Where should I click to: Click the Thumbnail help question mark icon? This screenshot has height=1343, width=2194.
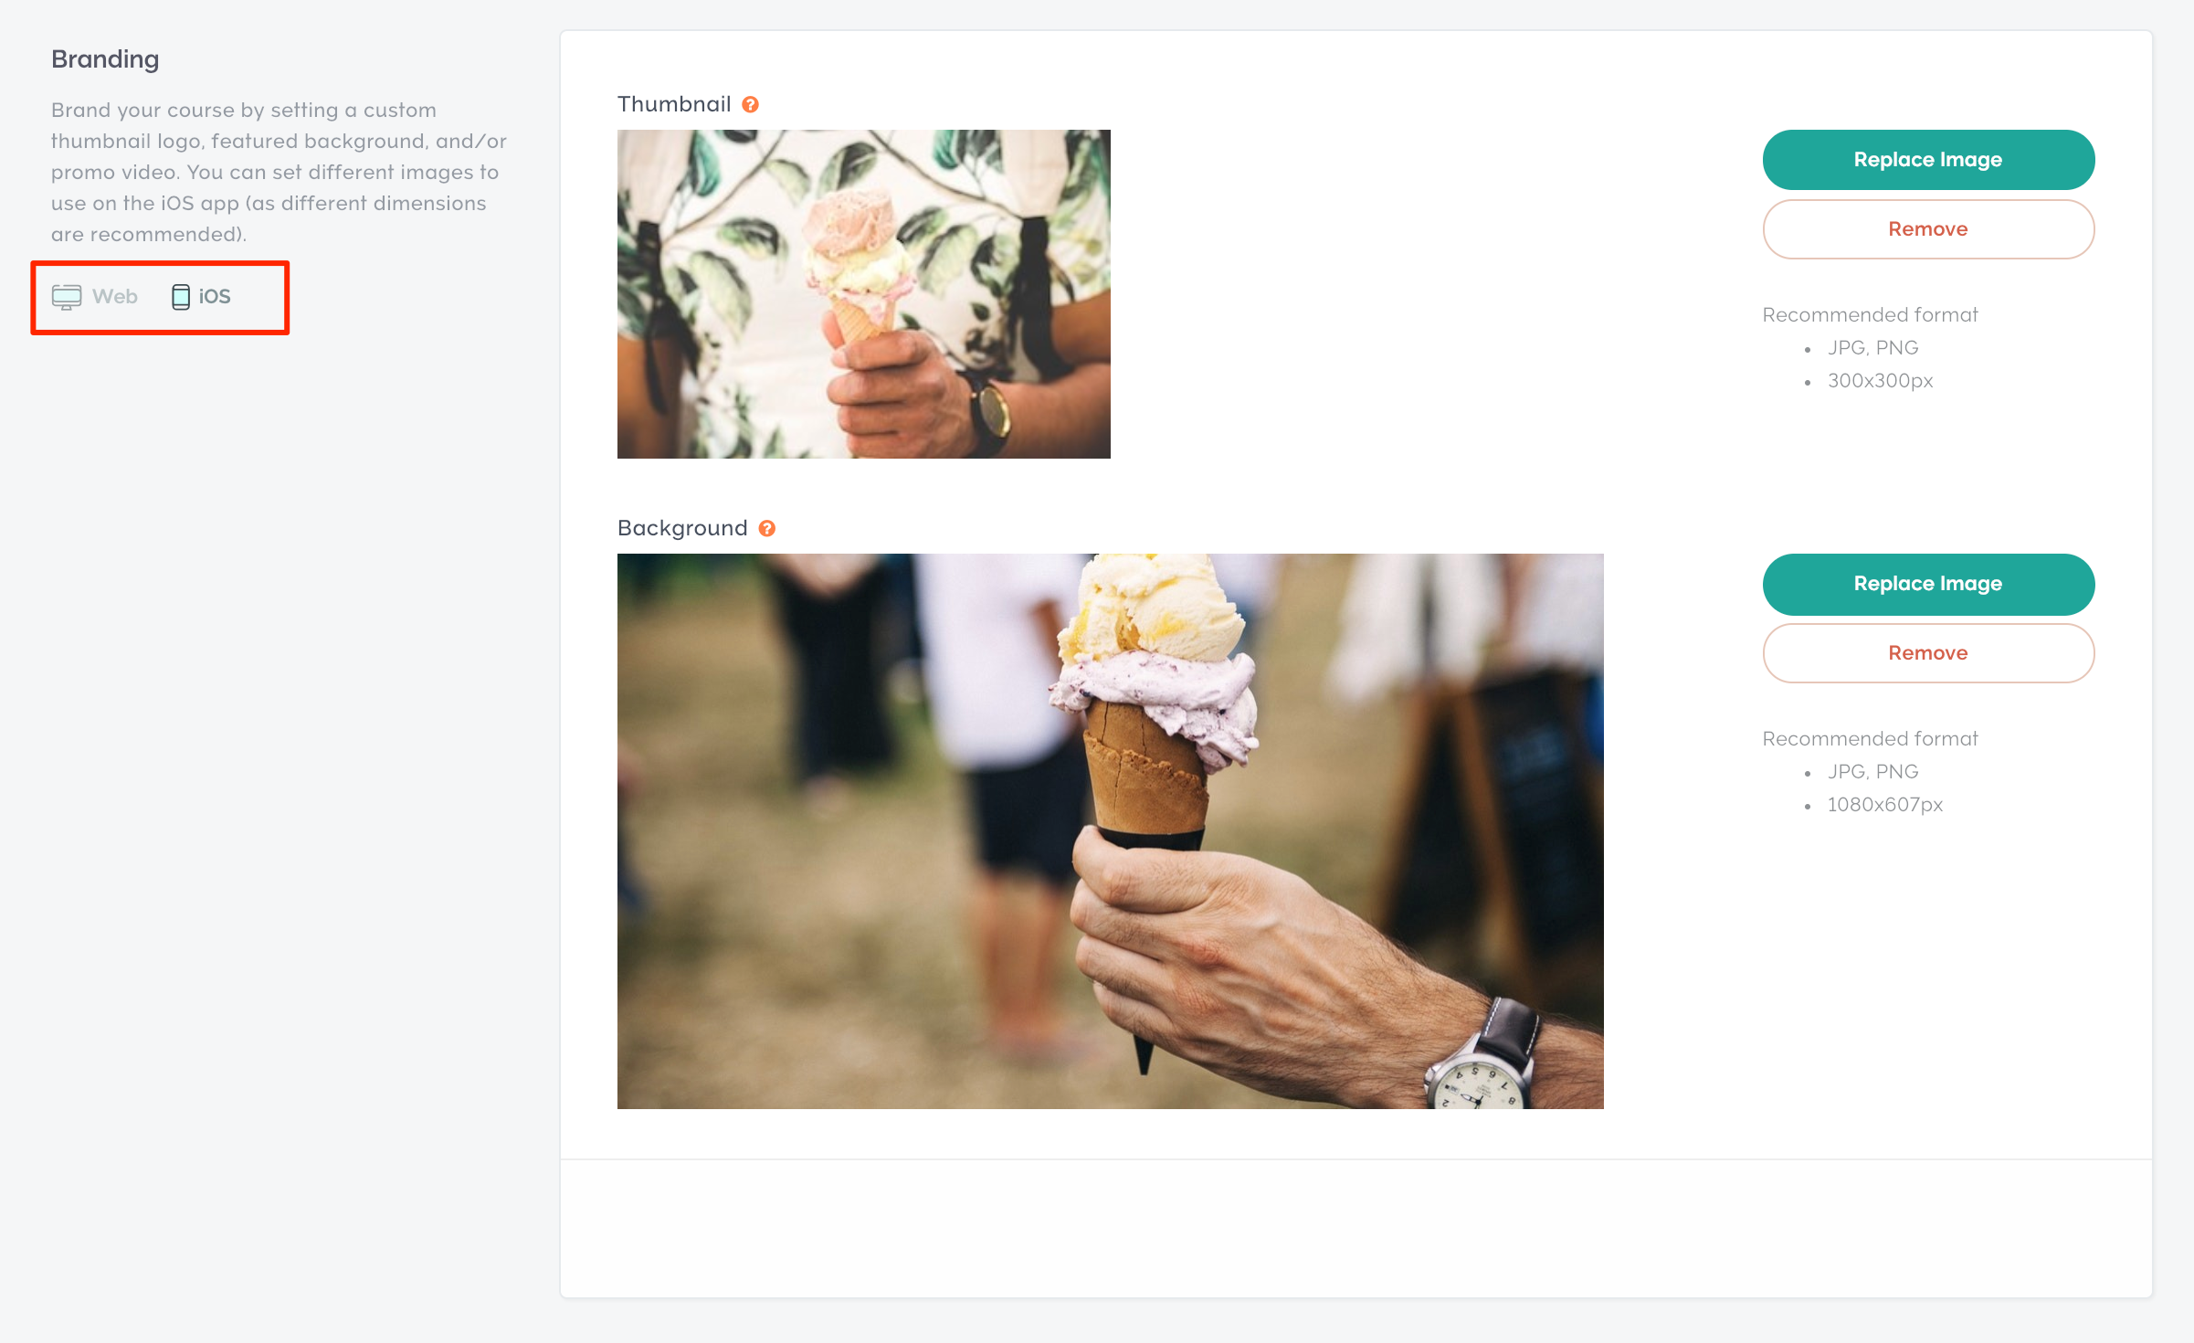(750, 105)
